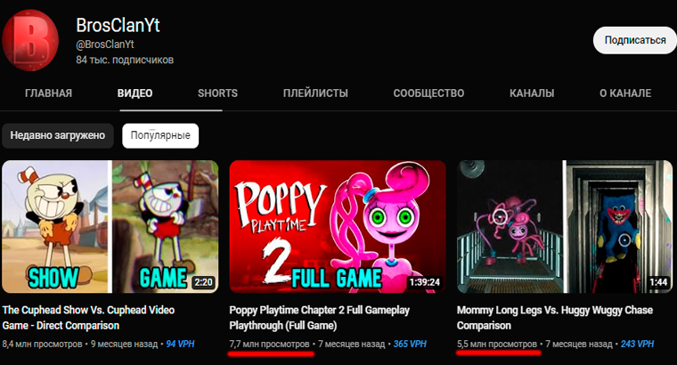The height and width of the screenshot is (365, 677).
Task: Subscribe with the Подписаться button
Action: click(634, 40)
